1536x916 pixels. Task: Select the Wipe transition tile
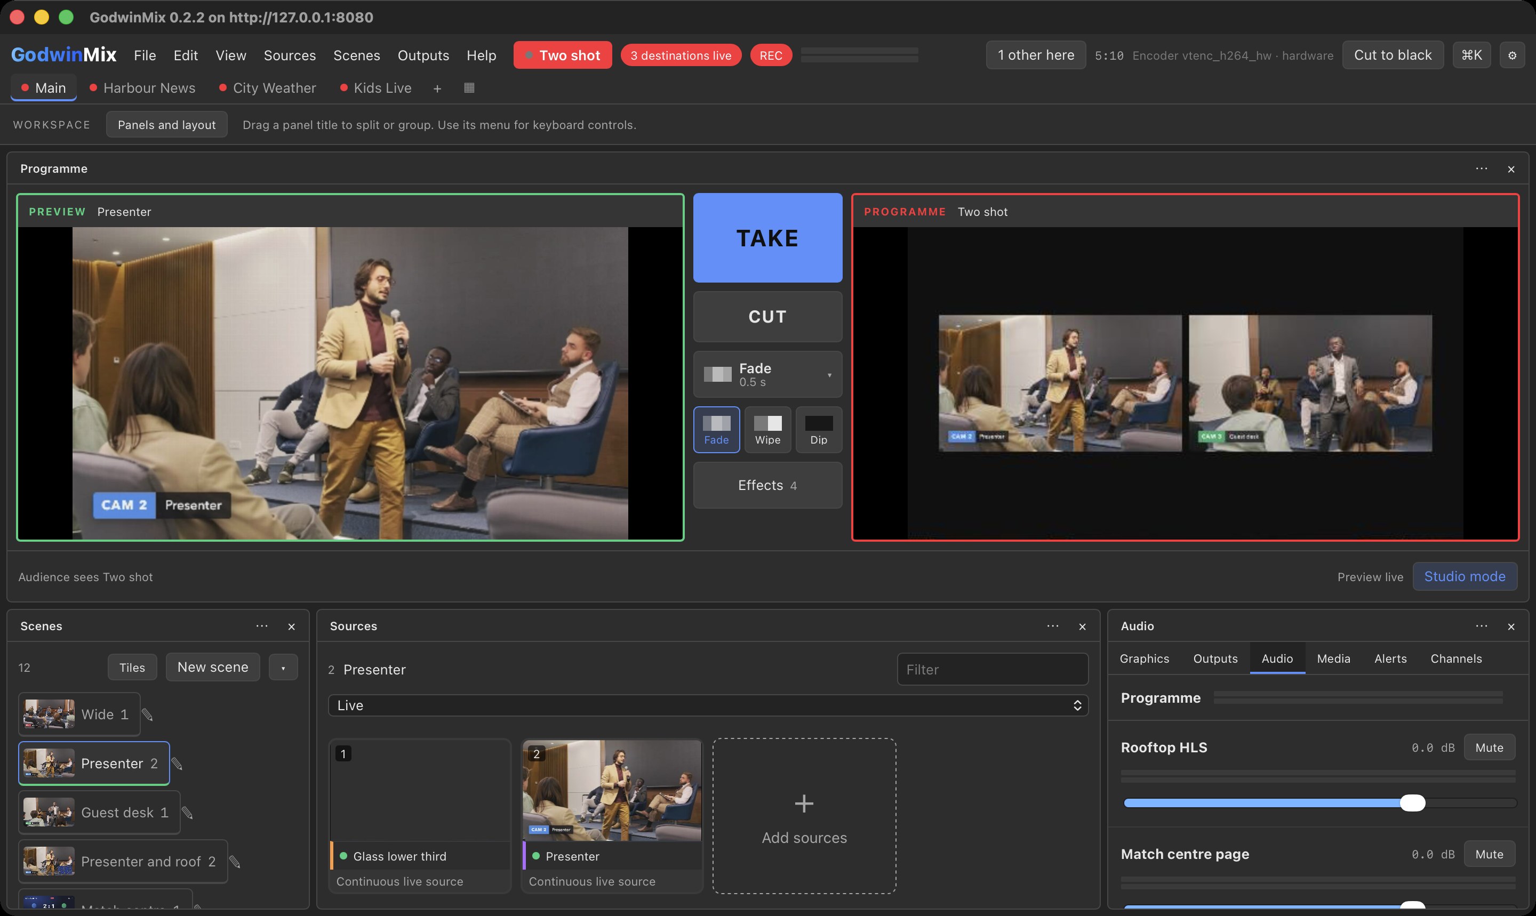pos(767,430)
